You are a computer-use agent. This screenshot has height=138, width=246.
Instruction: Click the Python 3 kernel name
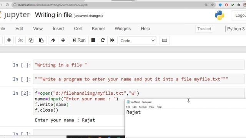coord(236,29)
